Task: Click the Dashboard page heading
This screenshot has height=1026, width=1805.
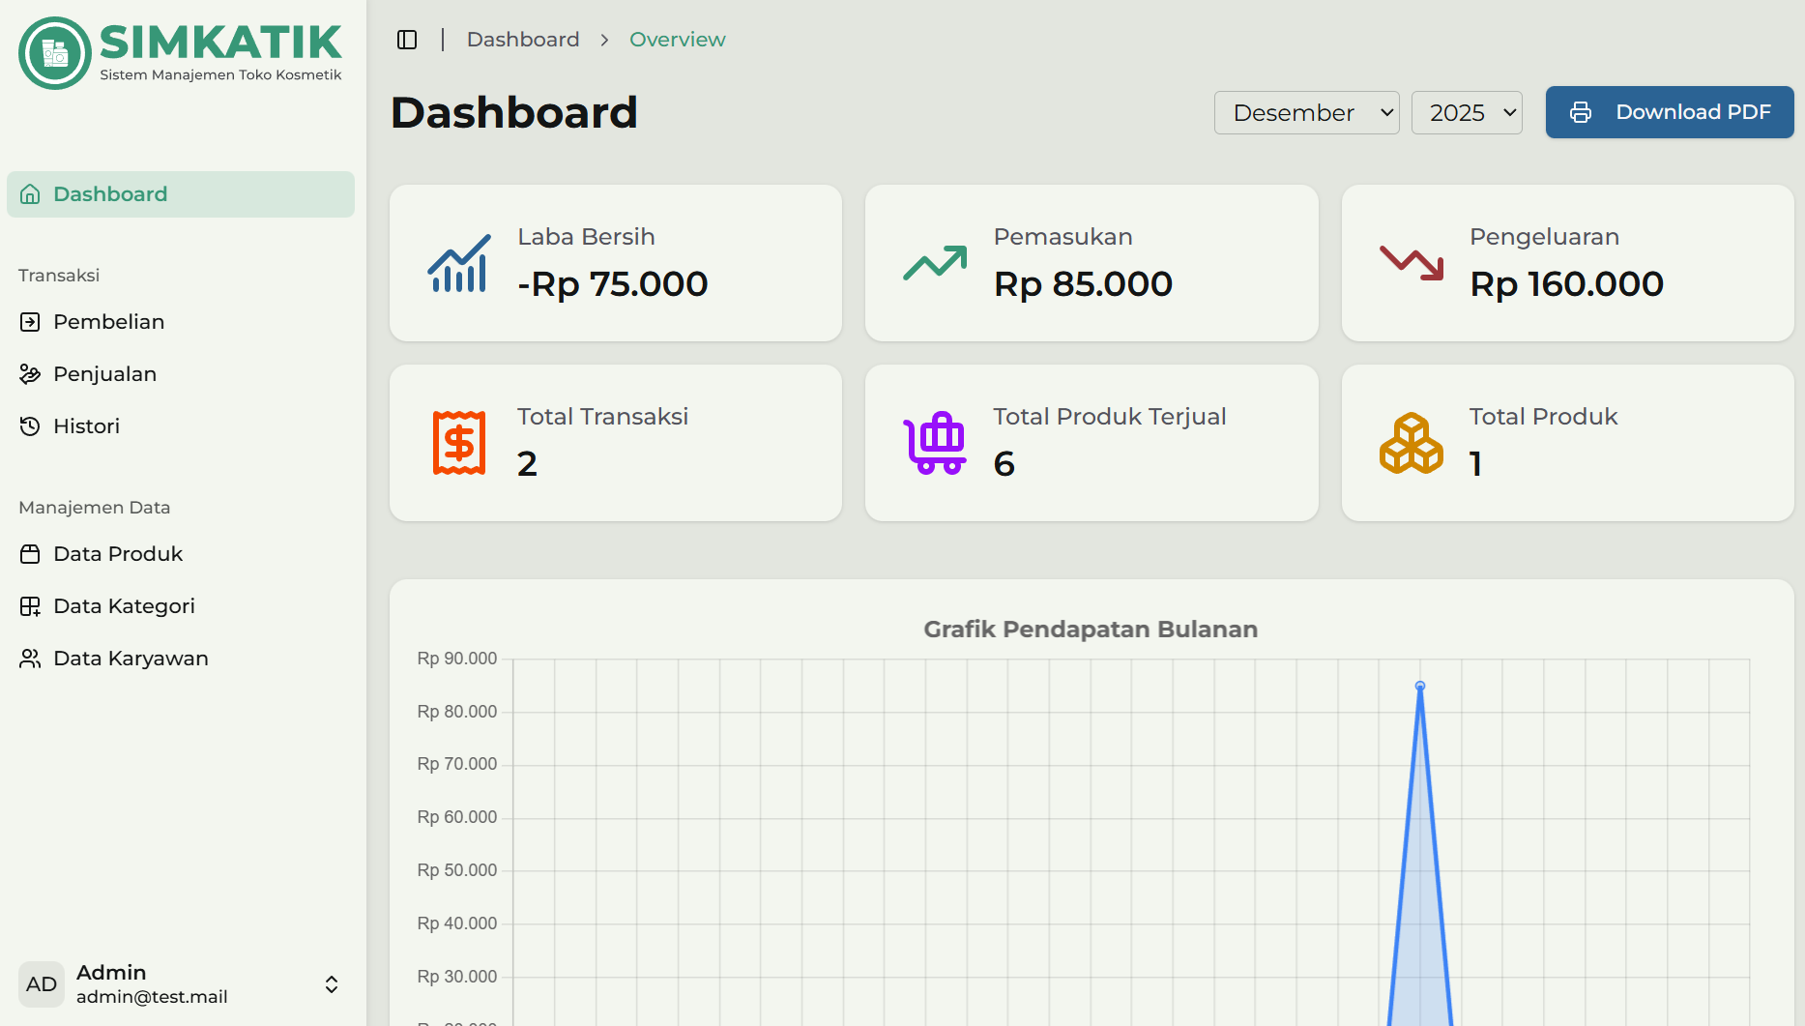Action: pyautogui.click(x=514, y=112)
